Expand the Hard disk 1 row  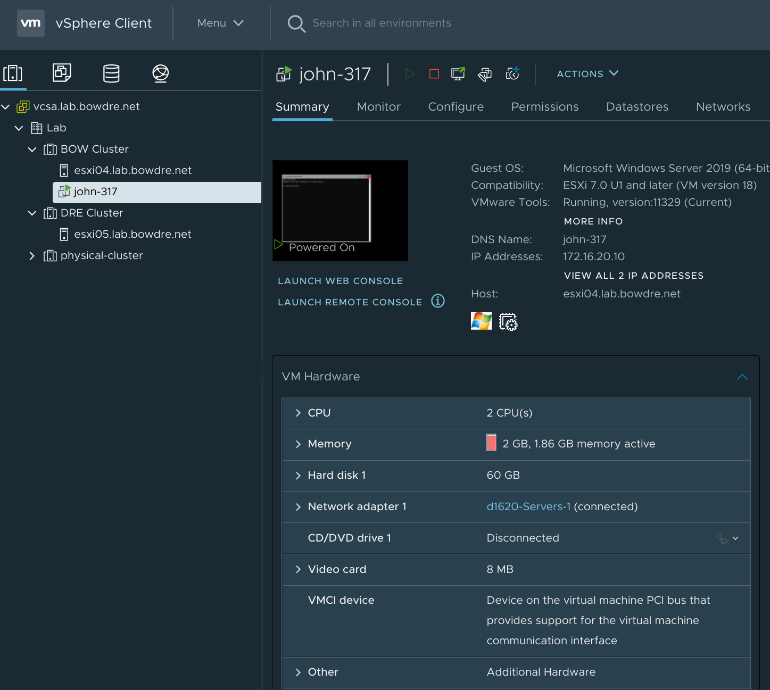pos(298,476)
